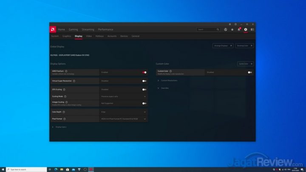The height and width of the screenshot is (172, 306).
Task: Click the AMD logo icon
Action: (x=53, y=29)
